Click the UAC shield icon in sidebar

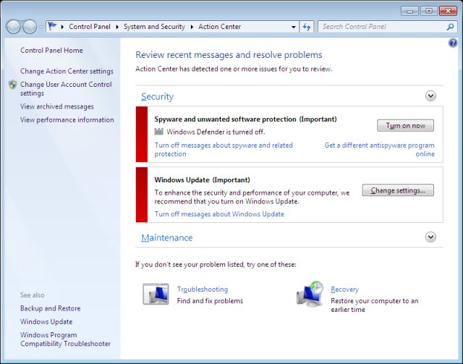[12, 85]
